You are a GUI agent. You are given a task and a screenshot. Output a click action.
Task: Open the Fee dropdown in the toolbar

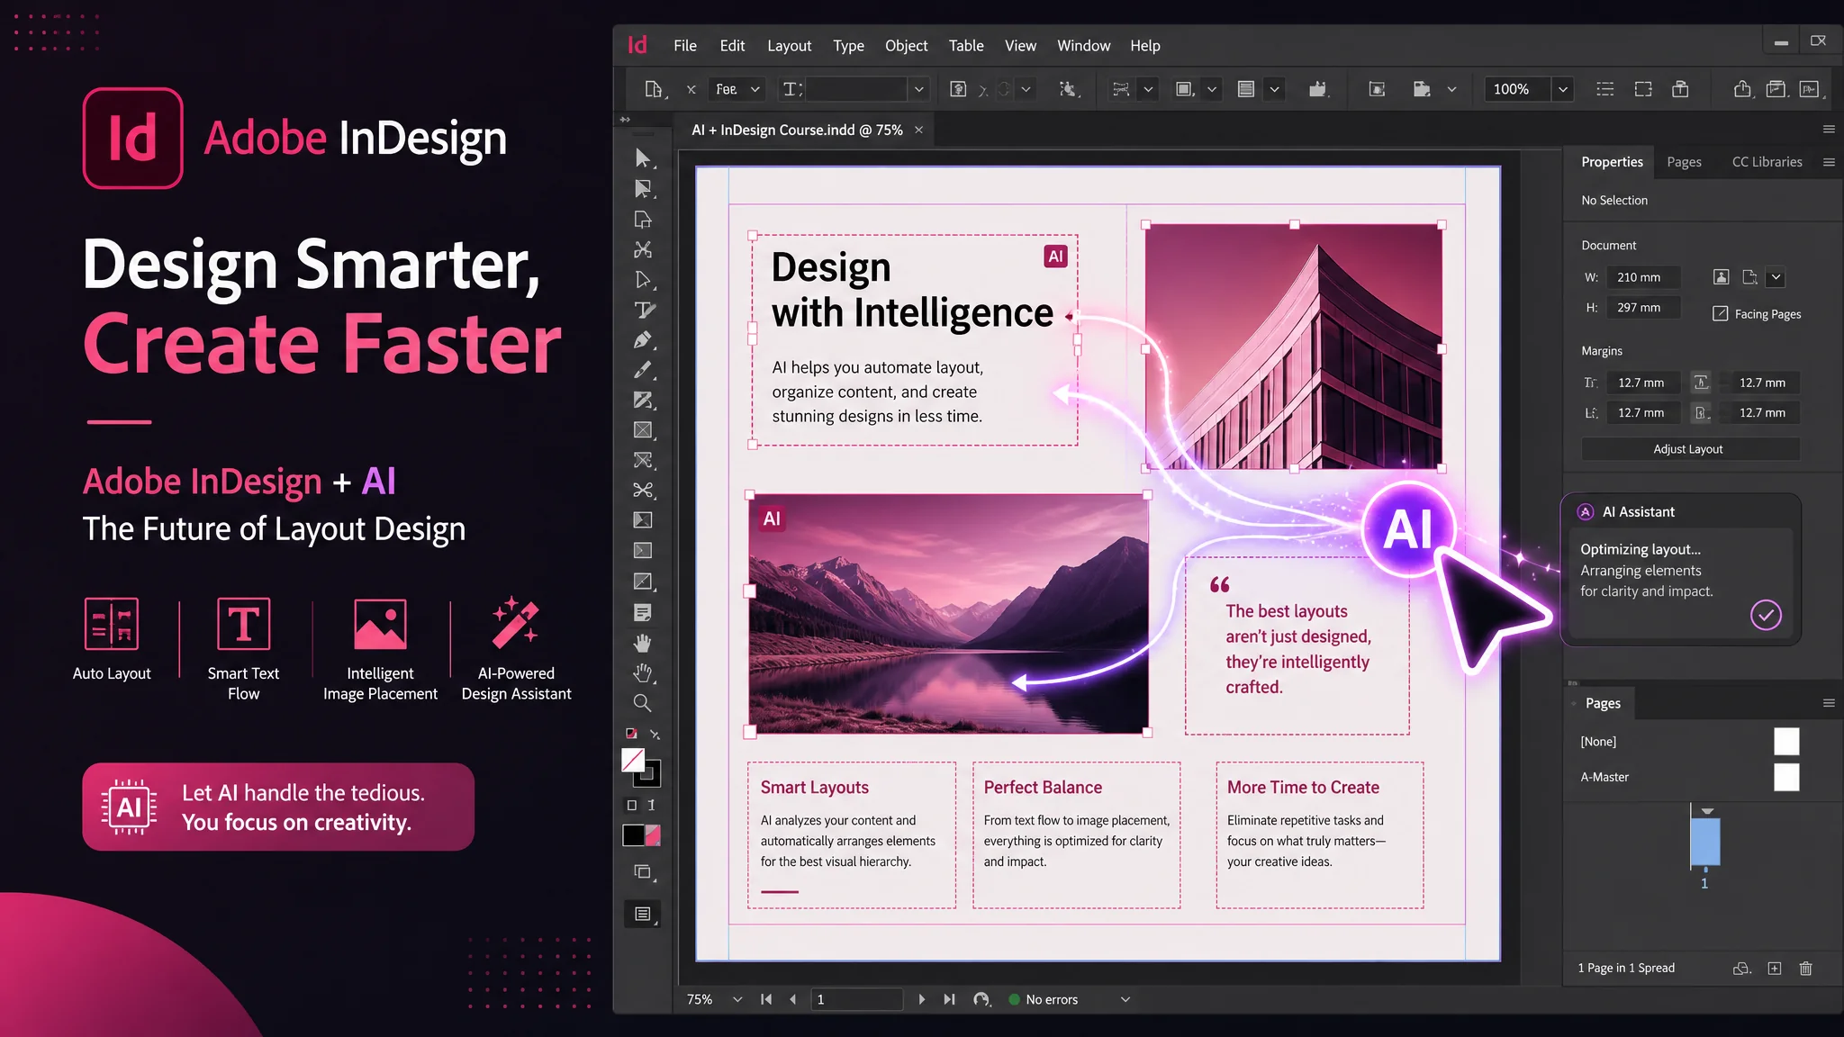coord(737,89)
